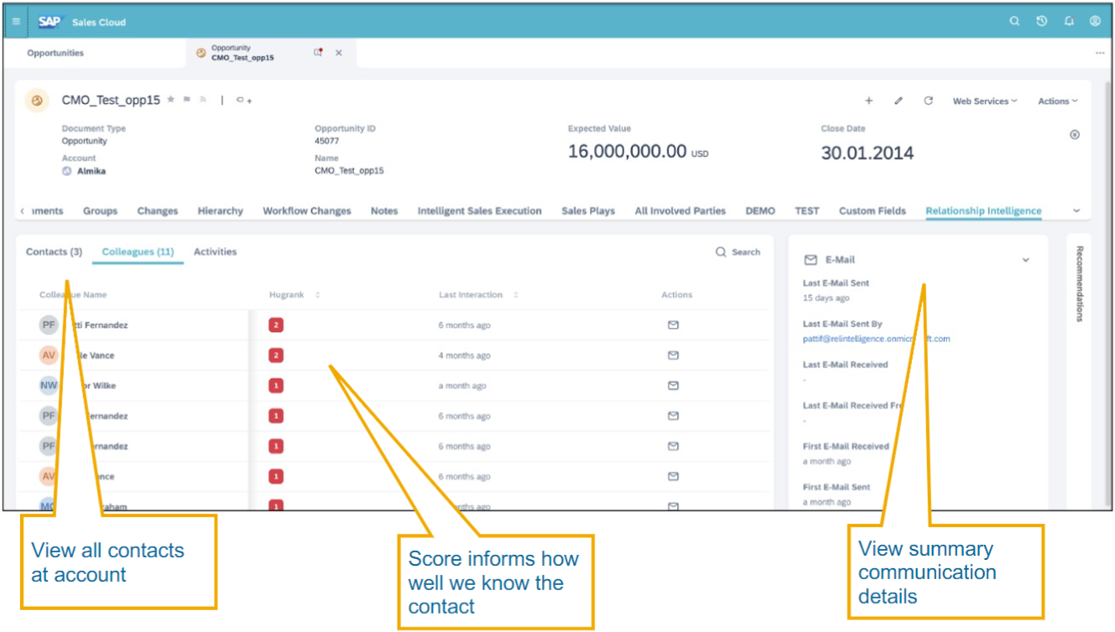1115x632 pixels.
Task: Select the Relationship Intelligence tab
Action: [x=983, y=211]
